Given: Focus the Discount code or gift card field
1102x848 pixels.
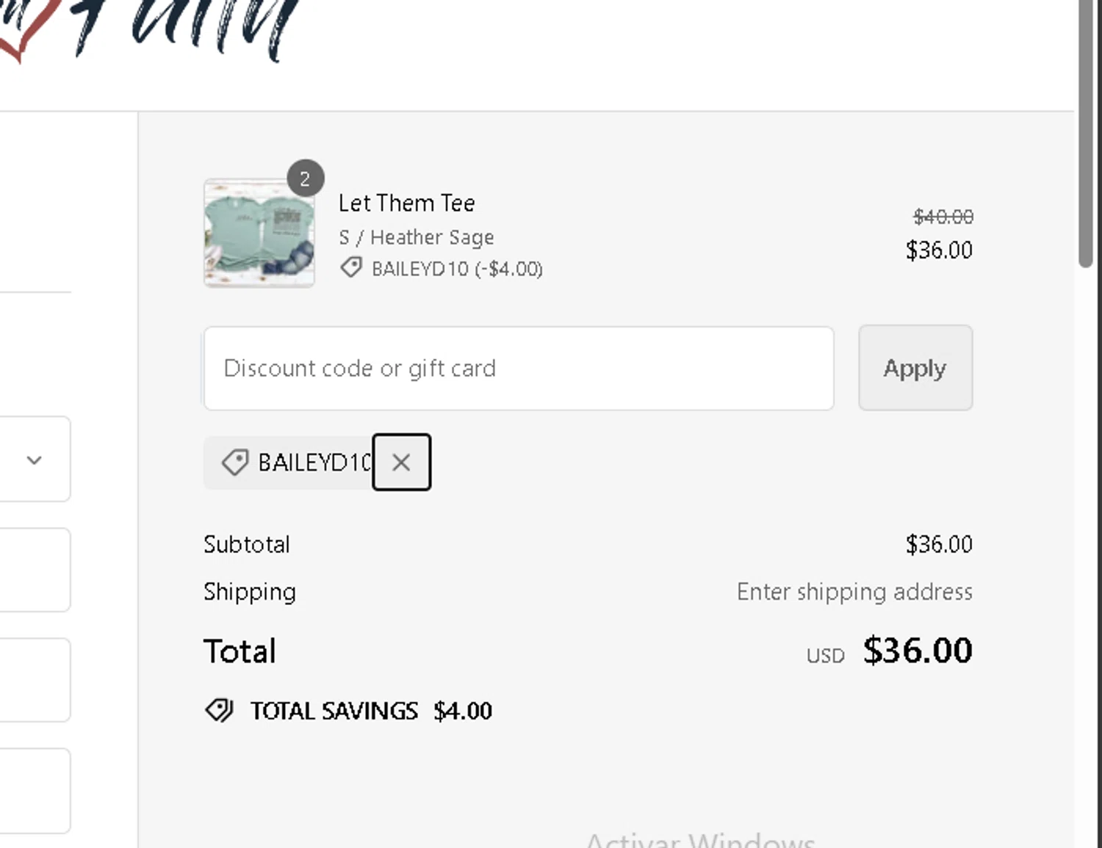Looking at the screenshot, I should point(518,369).
